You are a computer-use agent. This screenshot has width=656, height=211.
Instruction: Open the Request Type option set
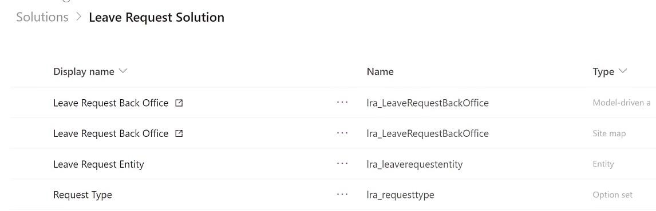click(x=82, y=194)
